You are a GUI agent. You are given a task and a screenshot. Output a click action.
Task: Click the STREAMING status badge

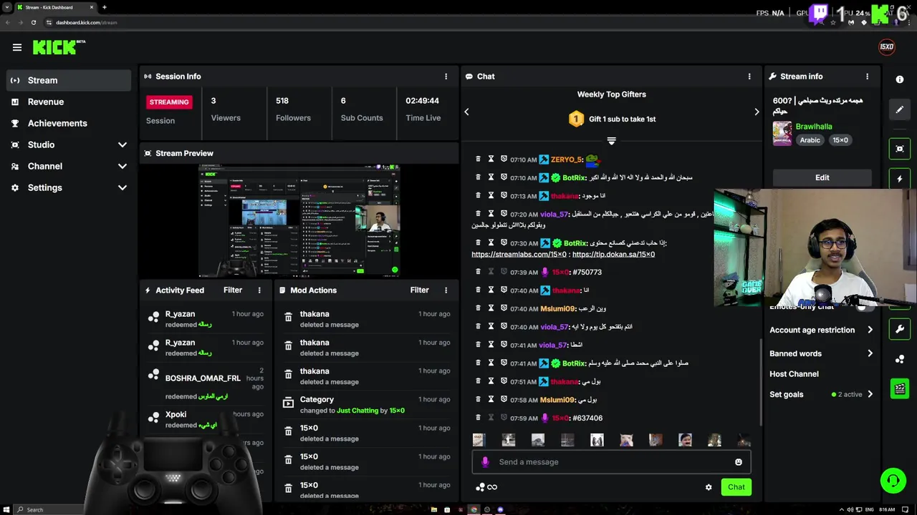pyautogui.click(x=169, y=102)
